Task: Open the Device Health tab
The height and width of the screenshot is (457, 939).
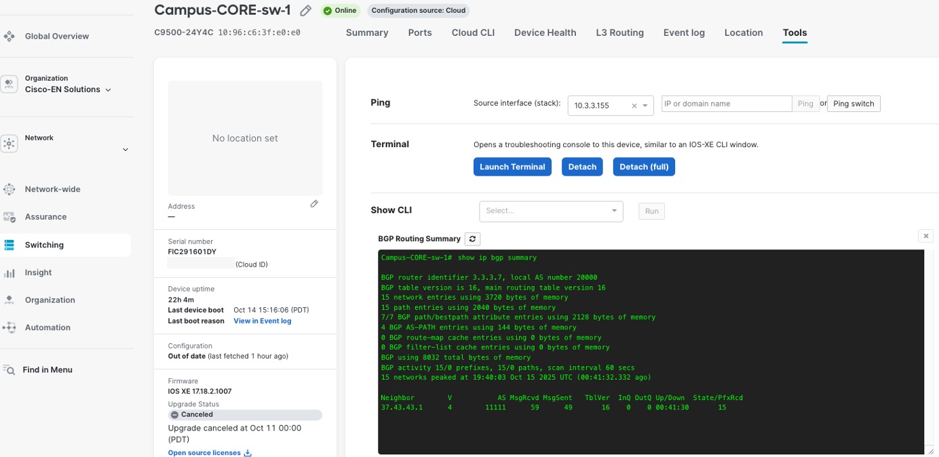Action: [x=545, y=33]
